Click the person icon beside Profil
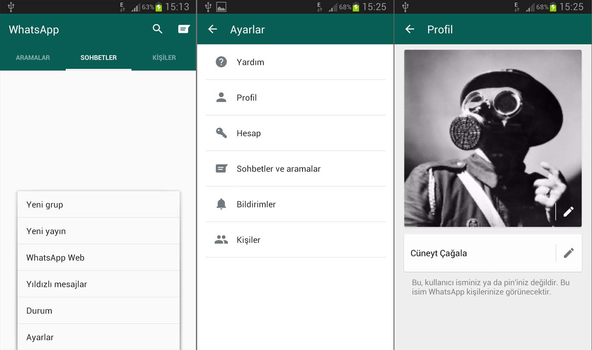The image size is (592, 350). (221, 98)
